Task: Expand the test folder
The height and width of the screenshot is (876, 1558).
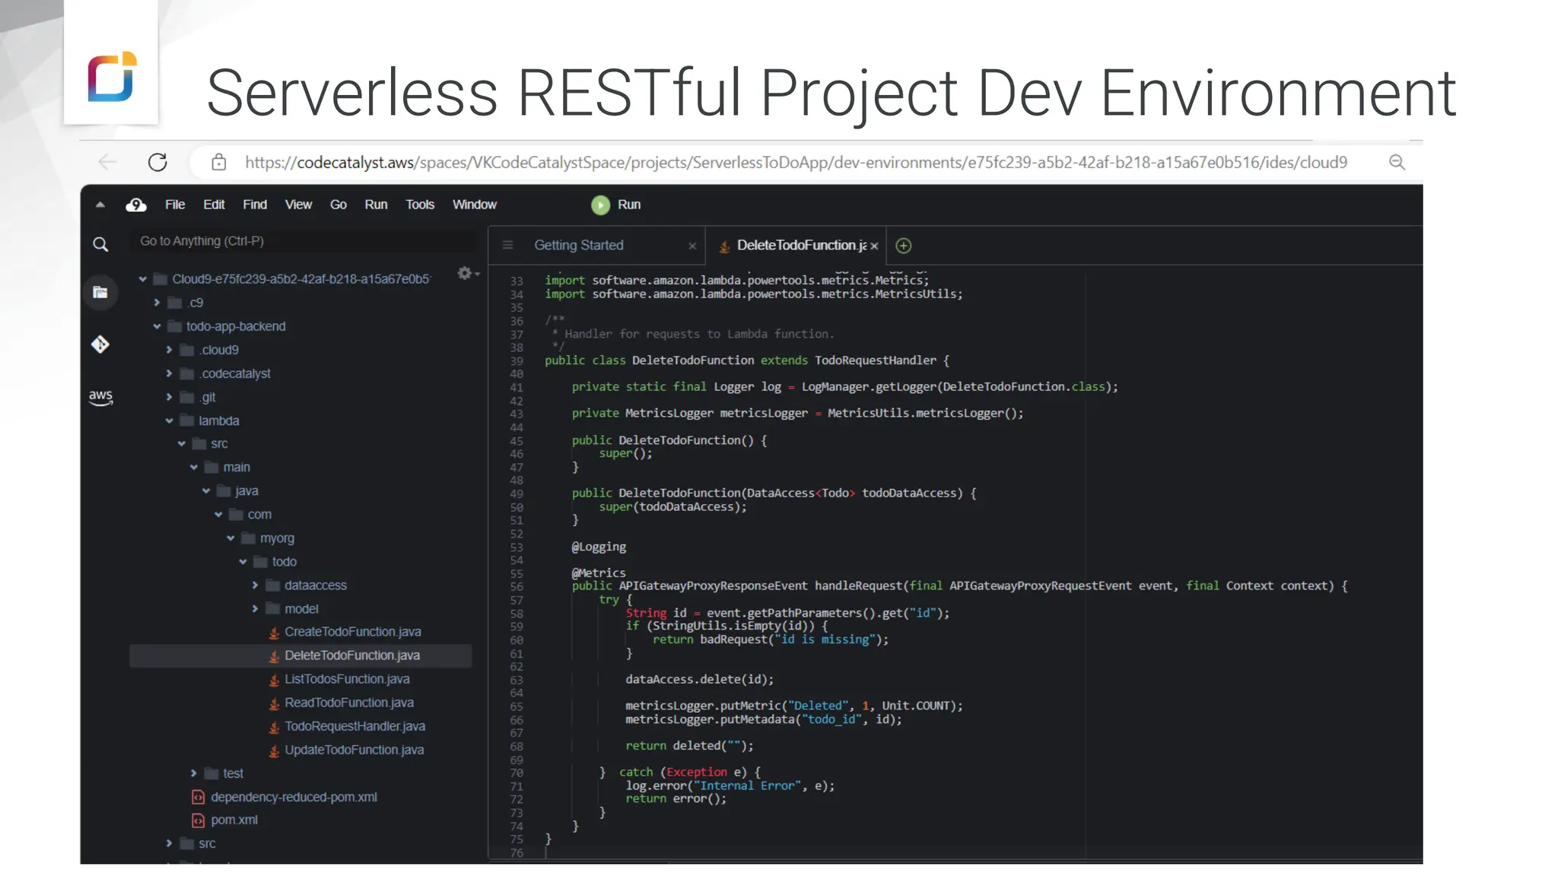Action: pos(193,773)
